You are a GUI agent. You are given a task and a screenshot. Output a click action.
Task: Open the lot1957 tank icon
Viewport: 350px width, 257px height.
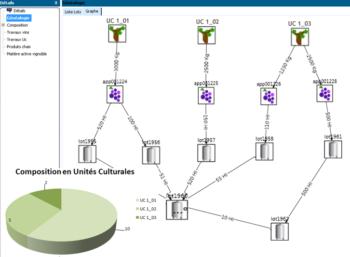pos(206,153)
